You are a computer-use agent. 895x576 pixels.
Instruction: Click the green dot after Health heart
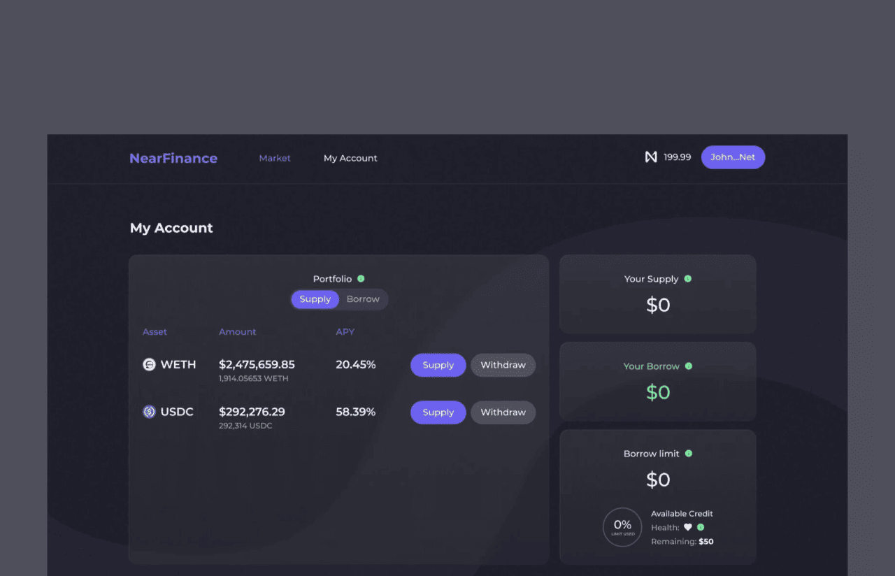tap(701, 528)
